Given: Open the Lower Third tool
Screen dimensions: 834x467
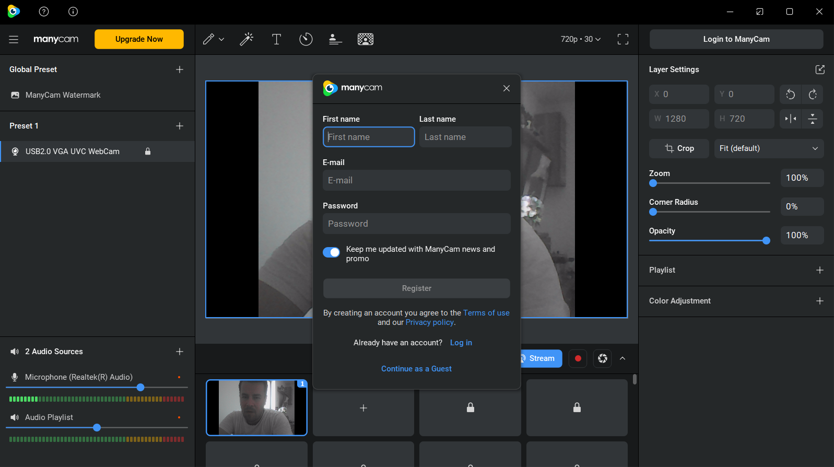Looking at the screenshot, I should click(x=335, y=39).
